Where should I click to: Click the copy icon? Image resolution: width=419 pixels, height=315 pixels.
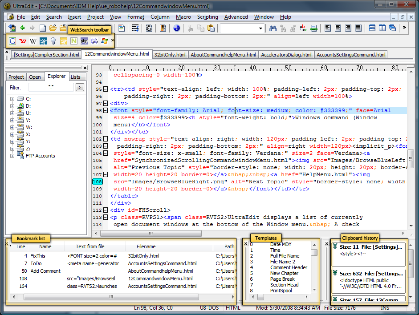pos(201,28)
